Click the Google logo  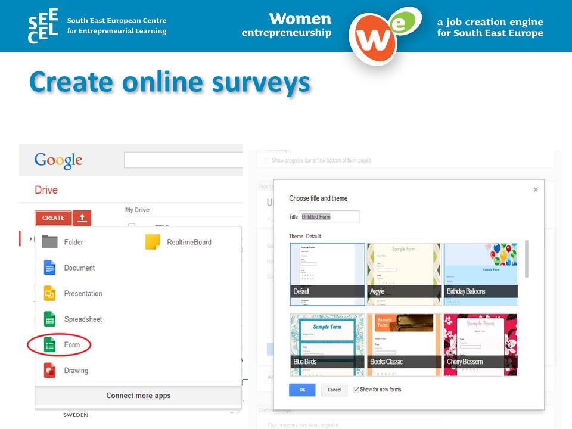pos(58,161)
